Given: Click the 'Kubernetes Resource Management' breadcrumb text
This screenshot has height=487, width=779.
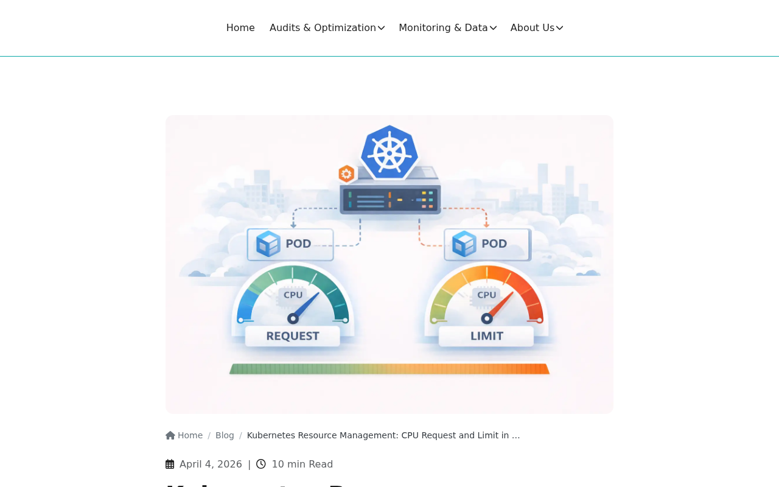Looking at the screenshot, I should pos(383,435).
